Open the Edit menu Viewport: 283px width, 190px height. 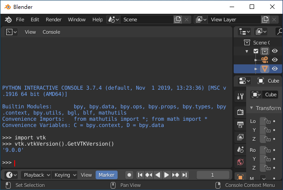coord(35,20)
